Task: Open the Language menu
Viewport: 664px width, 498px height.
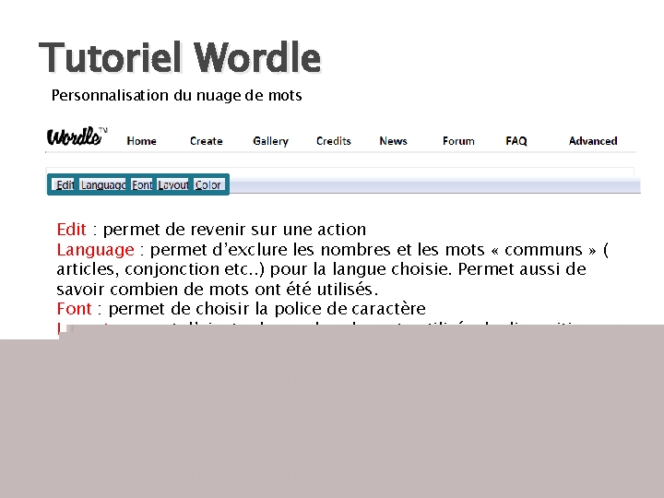Action: point(103,184)
